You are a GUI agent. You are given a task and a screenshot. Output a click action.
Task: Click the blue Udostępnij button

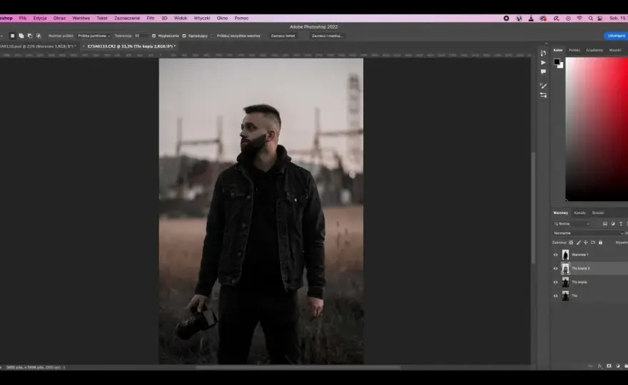[616, 36]
